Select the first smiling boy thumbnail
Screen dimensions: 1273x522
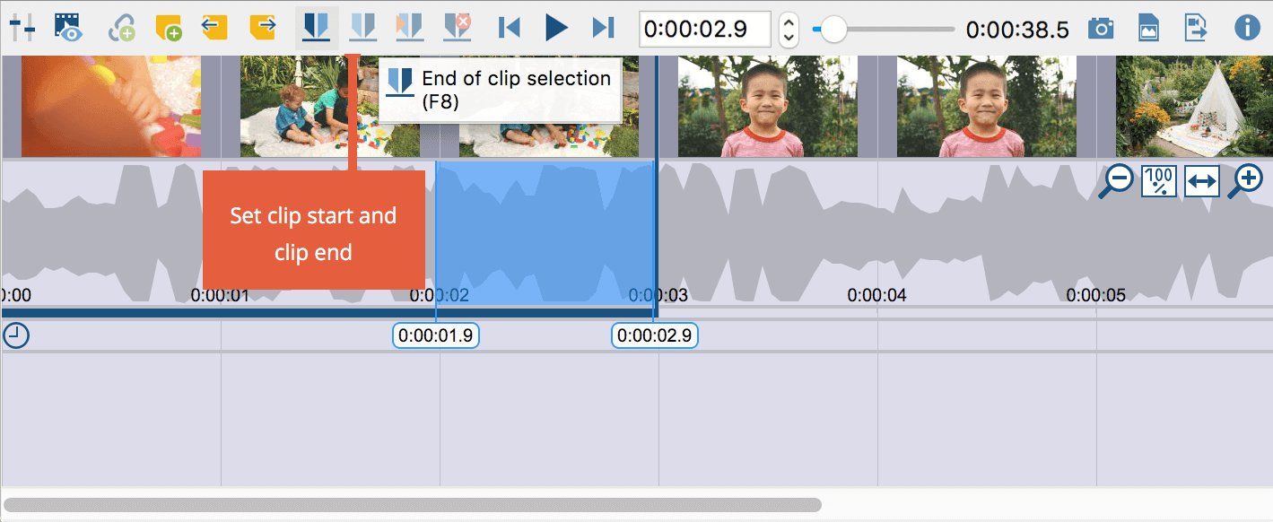(x=768, y=107)
